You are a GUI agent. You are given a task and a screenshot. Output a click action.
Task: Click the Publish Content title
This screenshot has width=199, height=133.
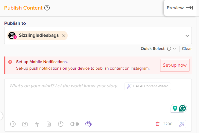(23, 8)
